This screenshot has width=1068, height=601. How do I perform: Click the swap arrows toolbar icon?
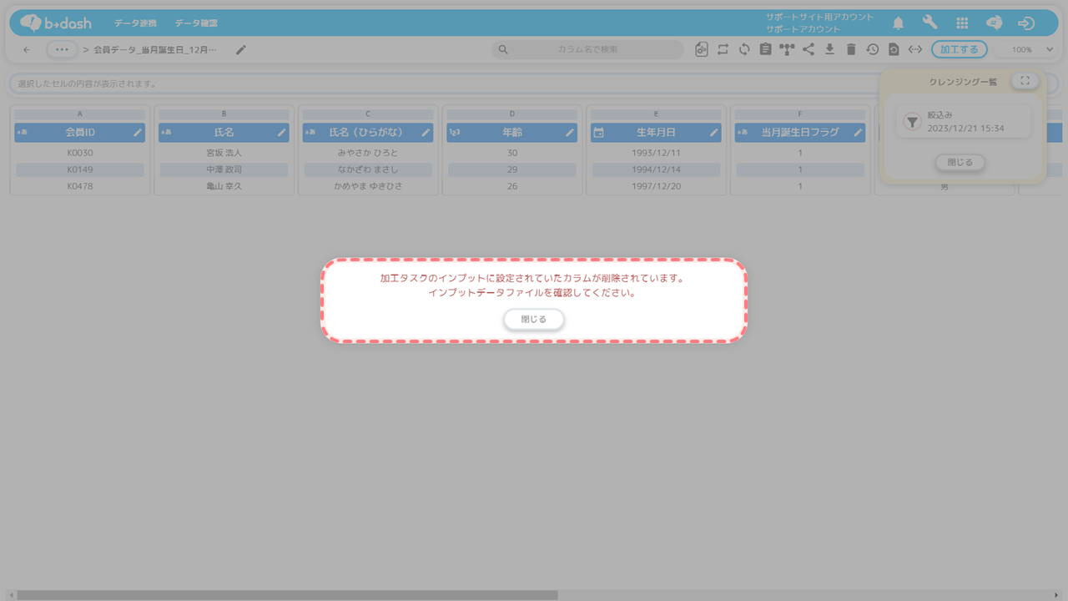(x=723, y=49)
